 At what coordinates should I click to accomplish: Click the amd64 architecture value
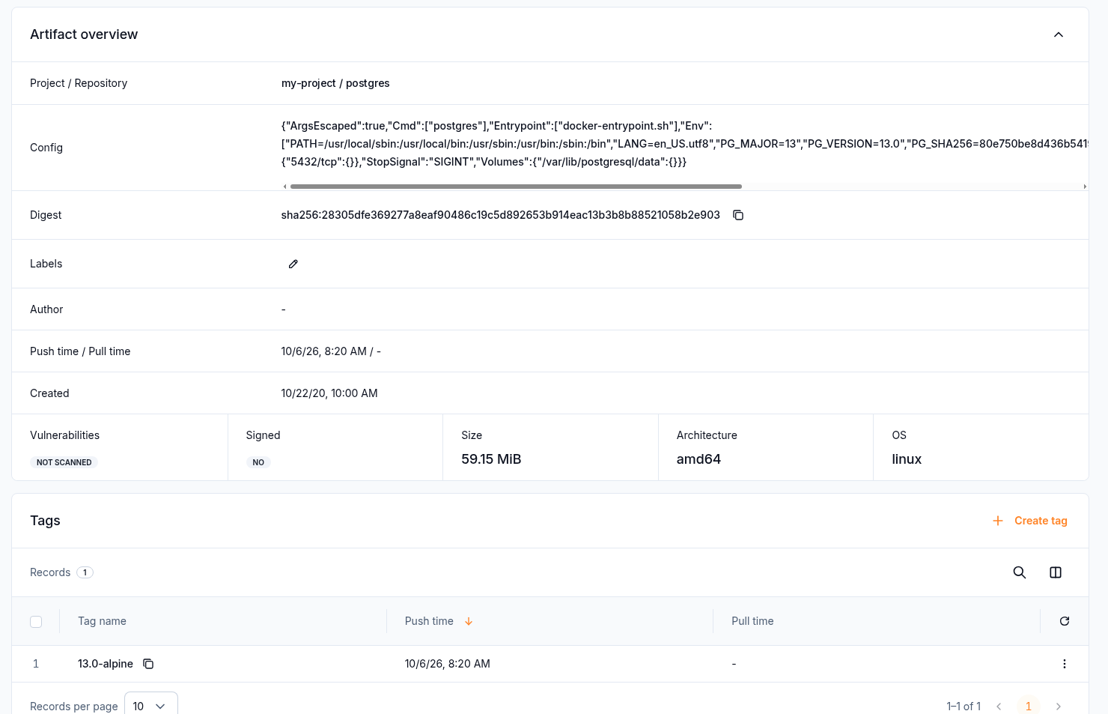(698, 459)
